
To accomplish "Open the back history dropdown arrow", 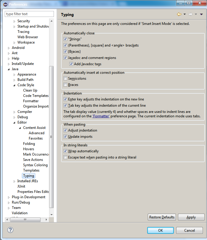I will click(185, 14).
